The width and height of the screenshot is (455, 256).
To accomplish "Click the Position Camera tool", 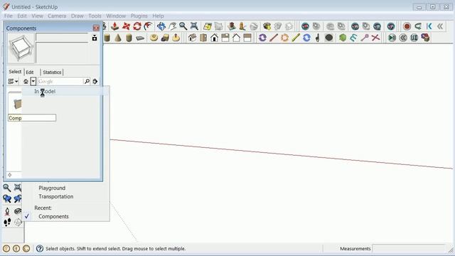I will coord(7,211).
